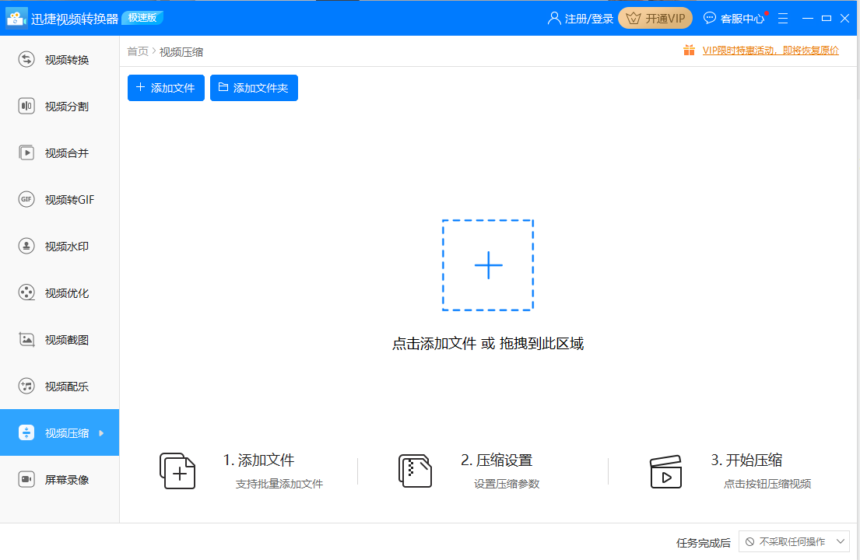
Task: Click the dashed drop zone to add files
Action: pos(488,266)
